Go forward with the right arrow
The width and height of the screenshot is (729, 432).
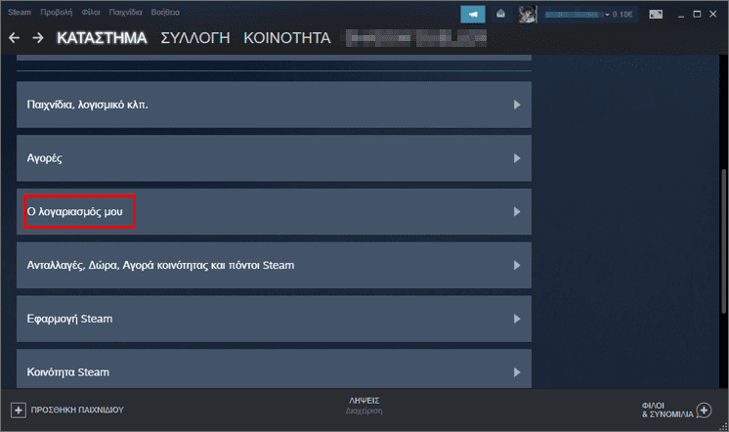(38, 38)
